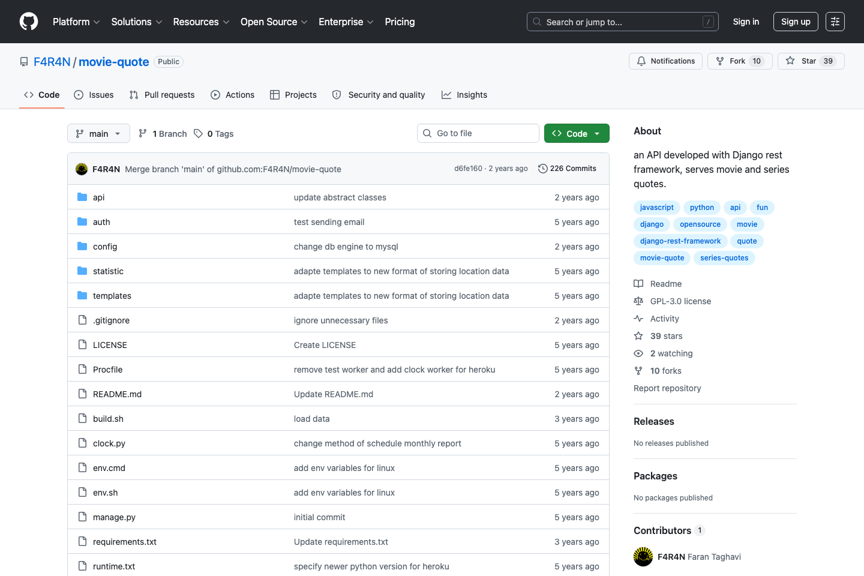This screenshot has height=576, width=864.
Task: Click the GitHub logo icon
Action: click(29, 22)
